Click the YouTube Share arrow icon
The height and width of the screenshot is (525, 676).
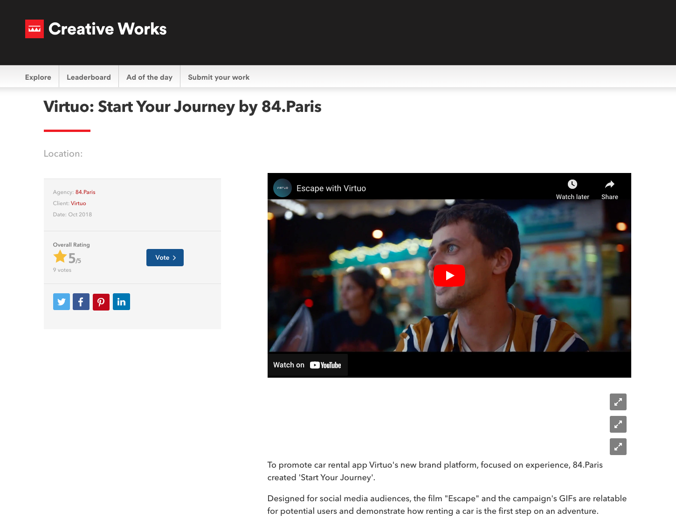coord(610,184)
